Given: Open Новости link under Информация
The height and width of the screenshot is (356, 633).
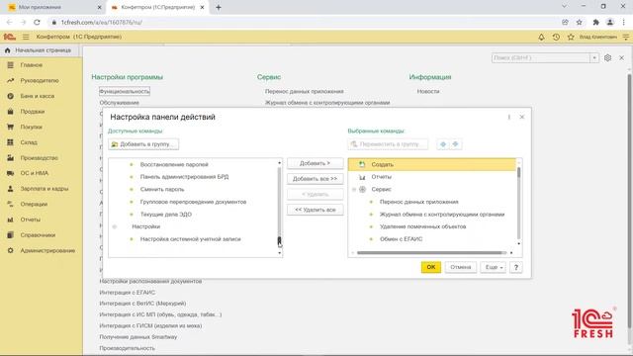Looking at the screenshot, I should [x=428, y=92].
